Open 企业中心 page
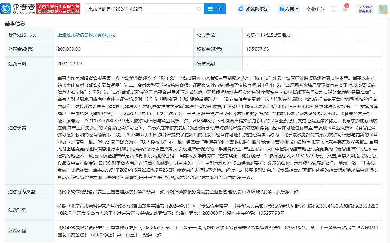 click(x=315, y=9)
